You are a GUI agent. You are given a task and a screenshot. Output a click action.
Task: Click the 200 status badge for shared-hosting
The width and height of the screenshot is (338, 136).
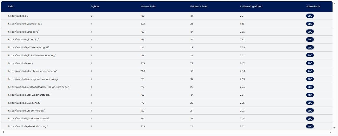pos(310,127)
